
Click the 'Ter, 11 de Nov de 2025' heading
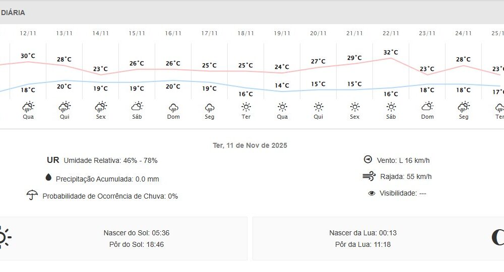point(250,145)
